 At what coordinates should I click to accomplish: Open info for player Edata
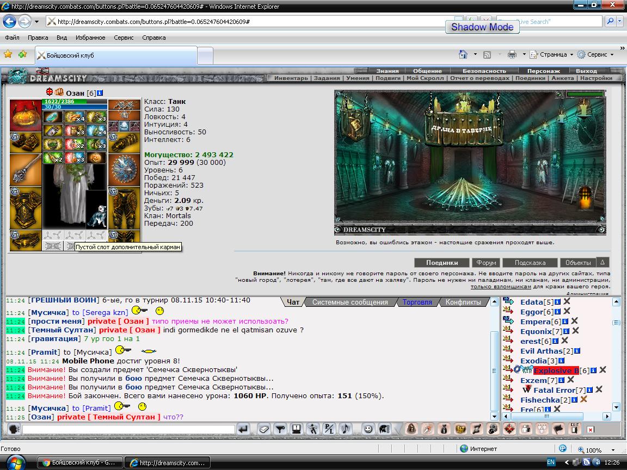click(557, 302)
